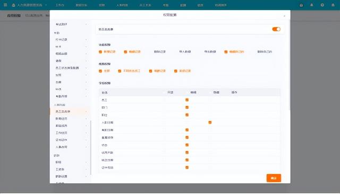Viewport: 340px width, 194px height.
Task: Close the 权限配置 dialog with X icon
Action: (x=284, y=16)
